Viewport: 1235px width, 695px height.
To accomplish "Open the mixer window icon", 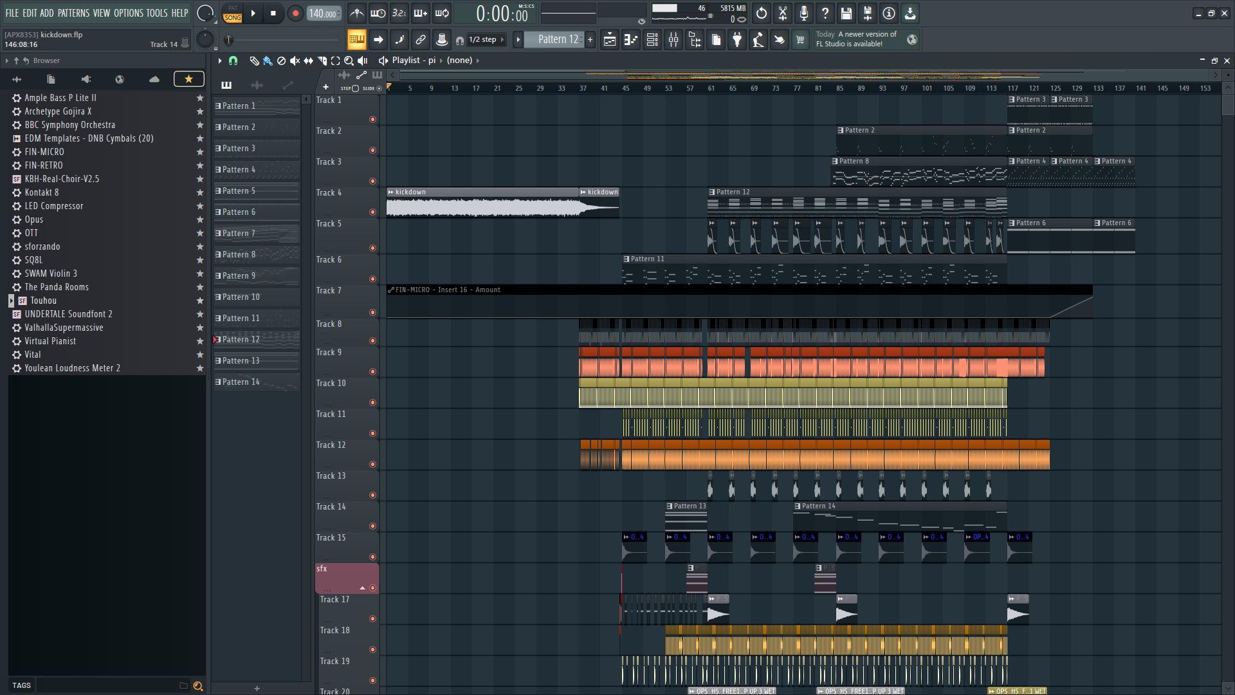I will click(x=673, y=40).
